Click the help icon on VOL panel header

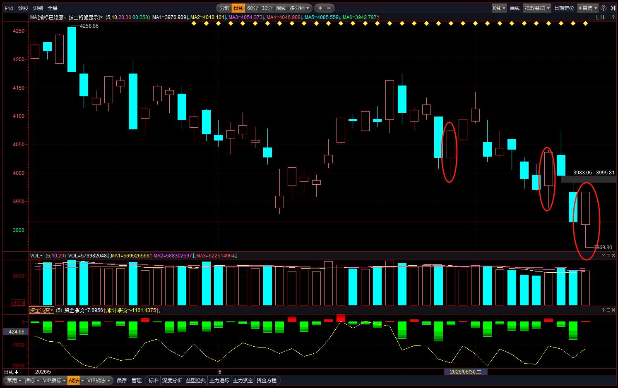[604, 256]
